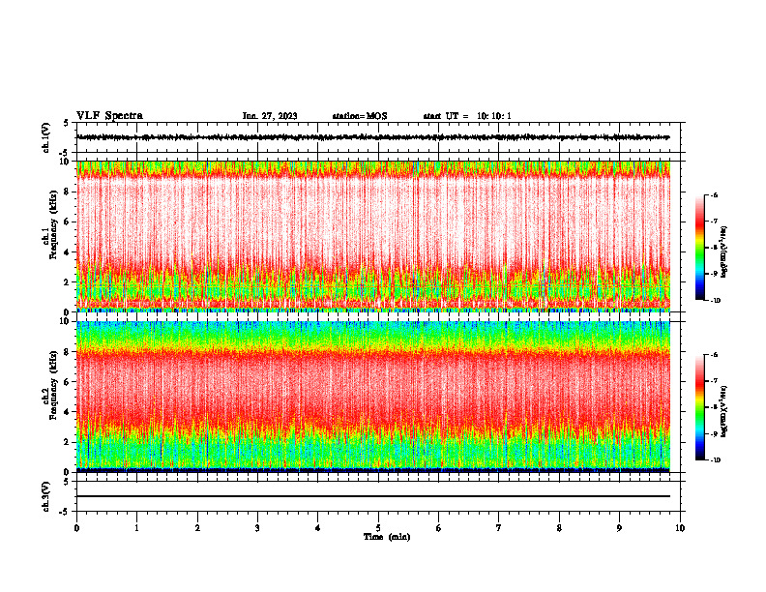This screenshot has width=766, height=592.
Task: Click time axis tick label 5
Action: 378,528
